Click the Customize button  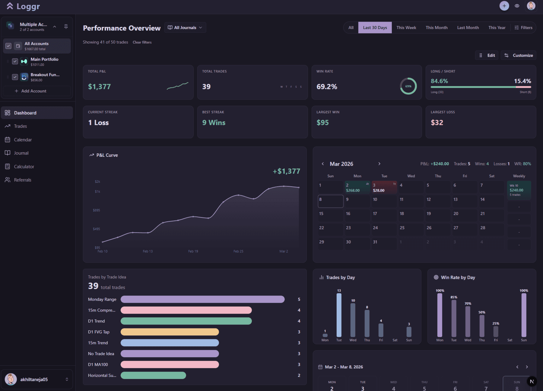pyautogui.click(x=518, y=55)
